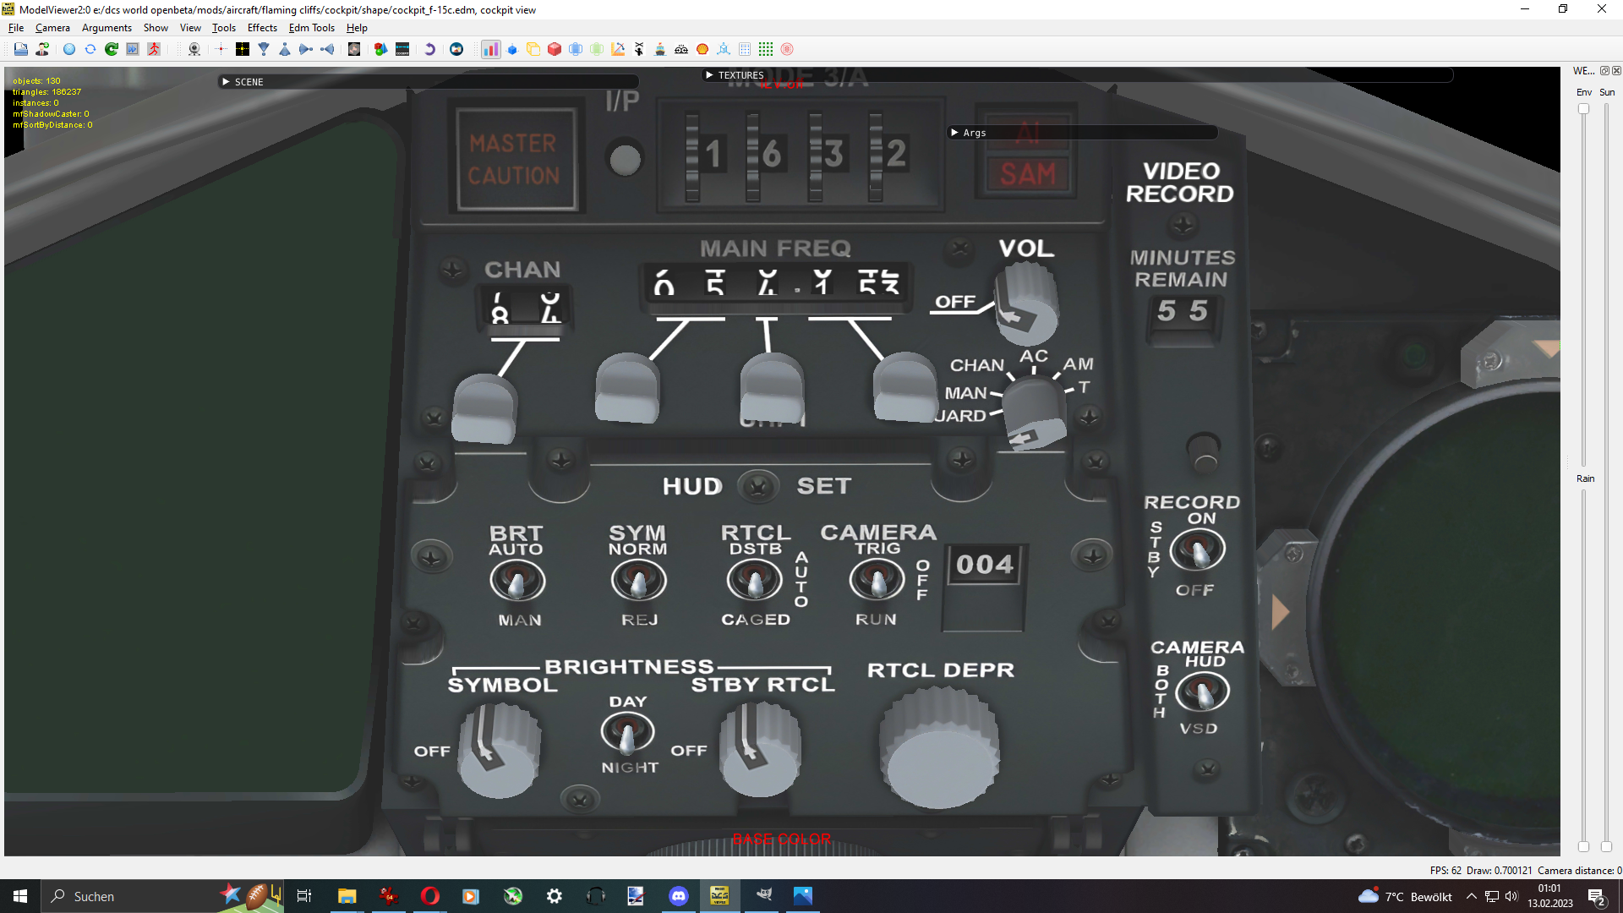Click the ruler and triangle measure icon

[618, 49]
